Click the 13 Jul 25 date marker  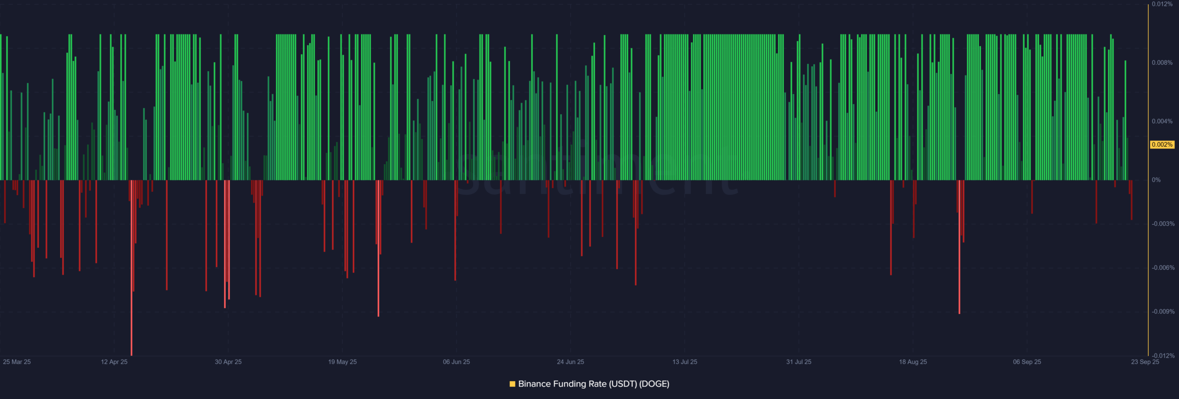[684, 362]
